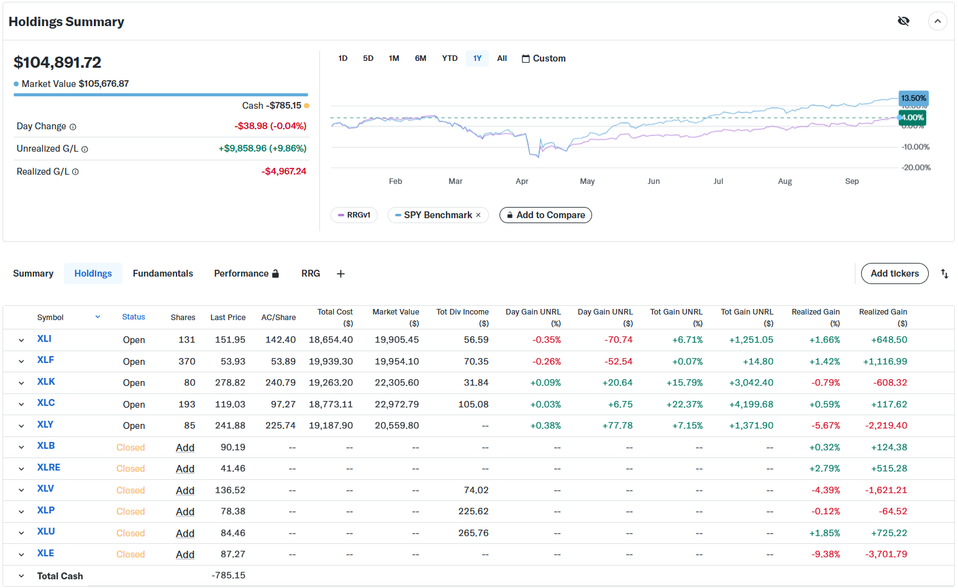The image size is (958, 588).
Task: Expand the XLI holding row
Action: (21, 340)
